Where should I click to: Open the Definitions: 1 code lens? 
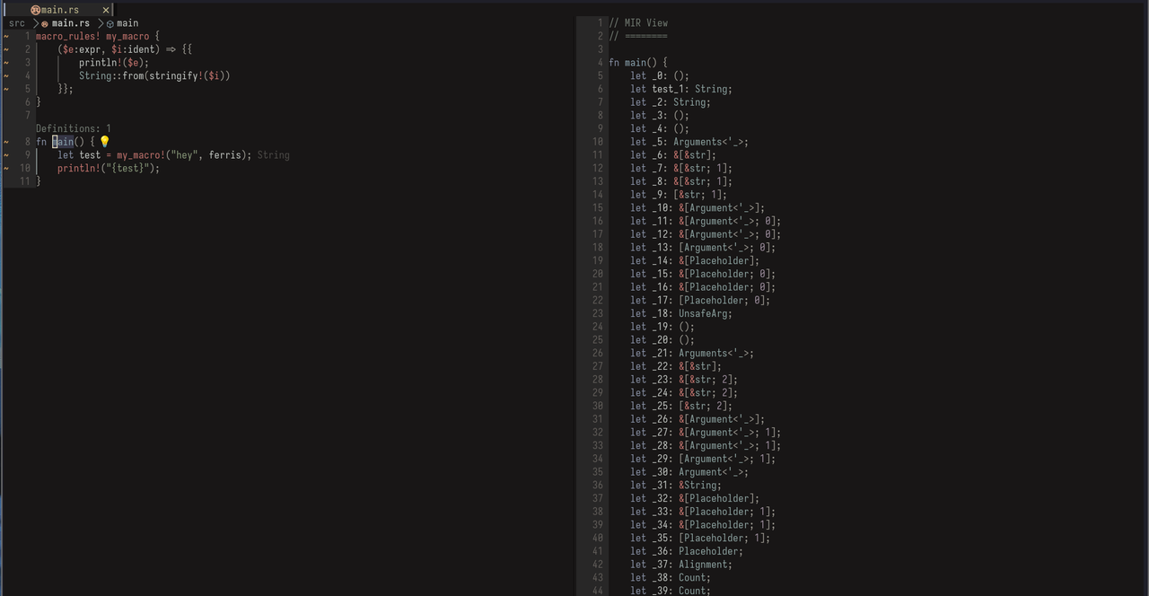[x=72, y=128]
